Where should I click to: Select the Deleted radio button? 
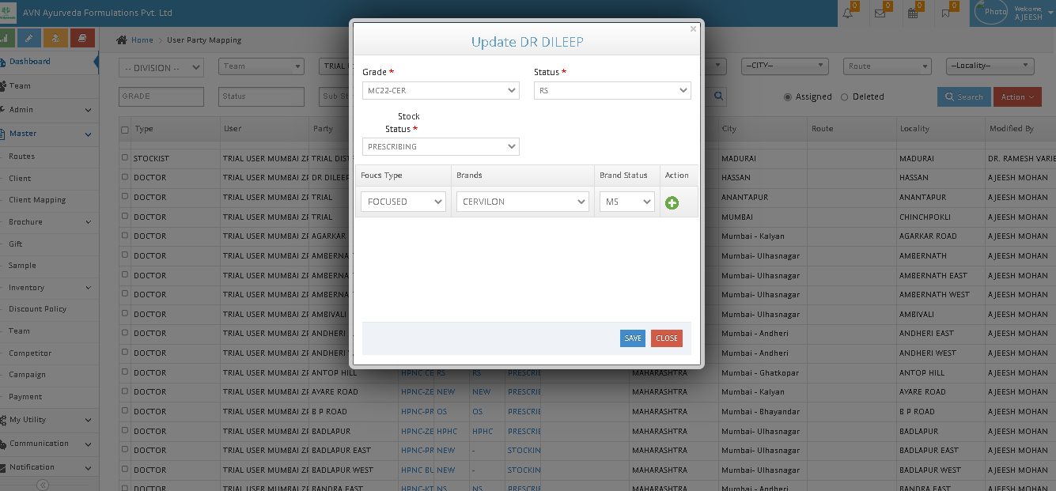[844, 97]
